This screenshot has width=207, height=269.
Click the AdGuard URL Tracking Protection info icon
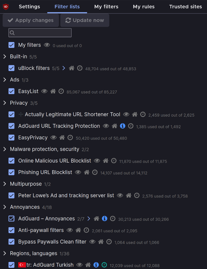tap(122, 126)
